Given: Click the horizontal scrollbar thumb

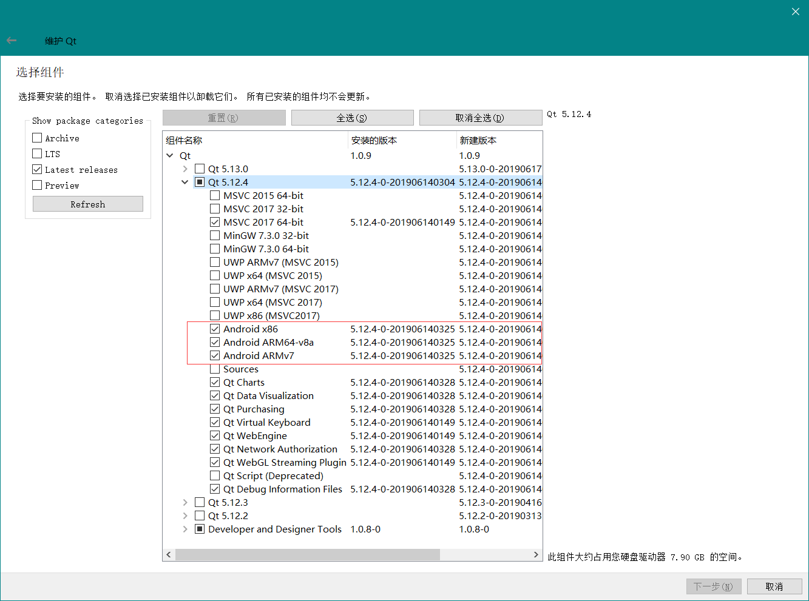Looking at the screenshot, I should 308,555.
